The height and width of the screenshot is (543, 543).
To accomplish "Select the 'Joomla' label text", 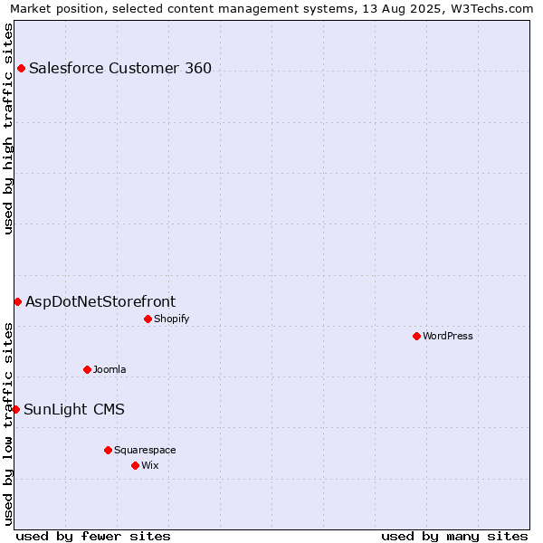I will [110, 369].
